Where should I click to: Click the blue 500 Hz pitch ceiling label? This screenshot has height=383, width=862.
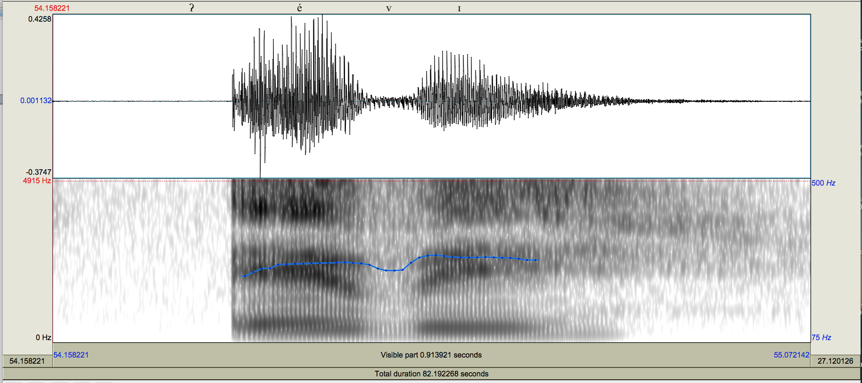(823, 183)
